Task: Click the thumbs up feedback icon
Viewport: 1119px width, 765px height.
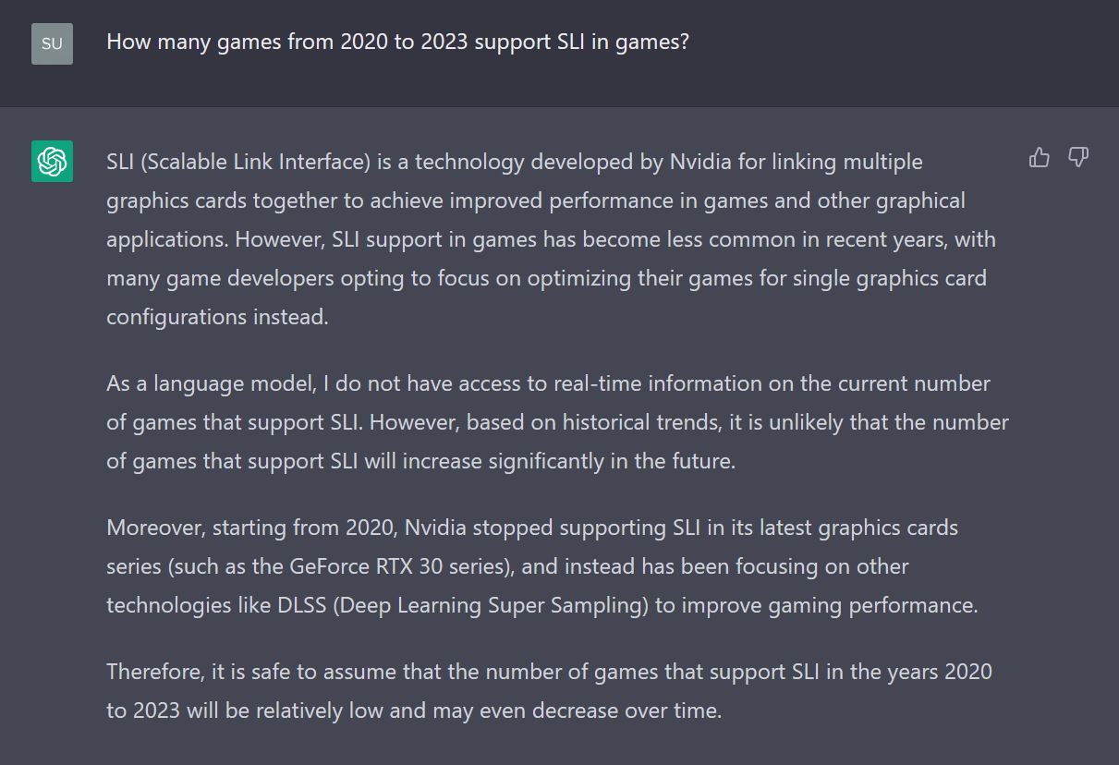Action: coord(1040,158)
